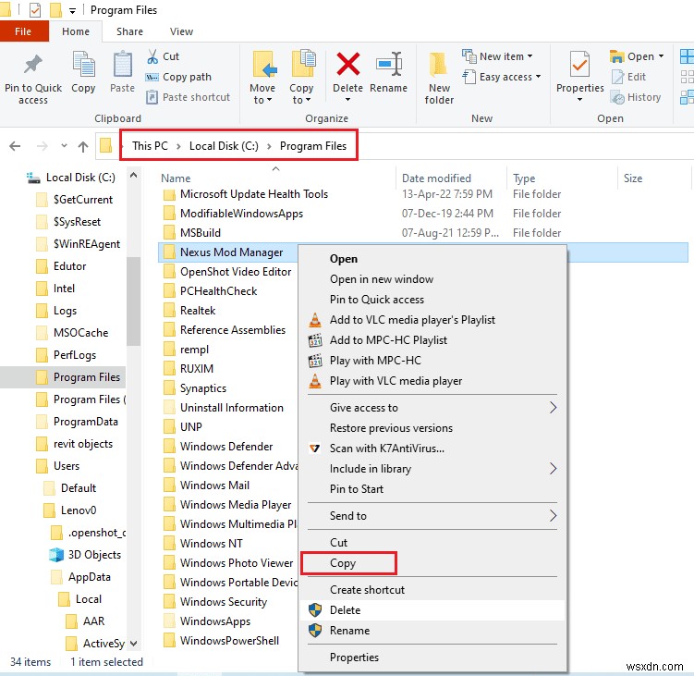Choose Open in the context menu
This screenshot has height=676, width=694.
click(x=432, y=259)
